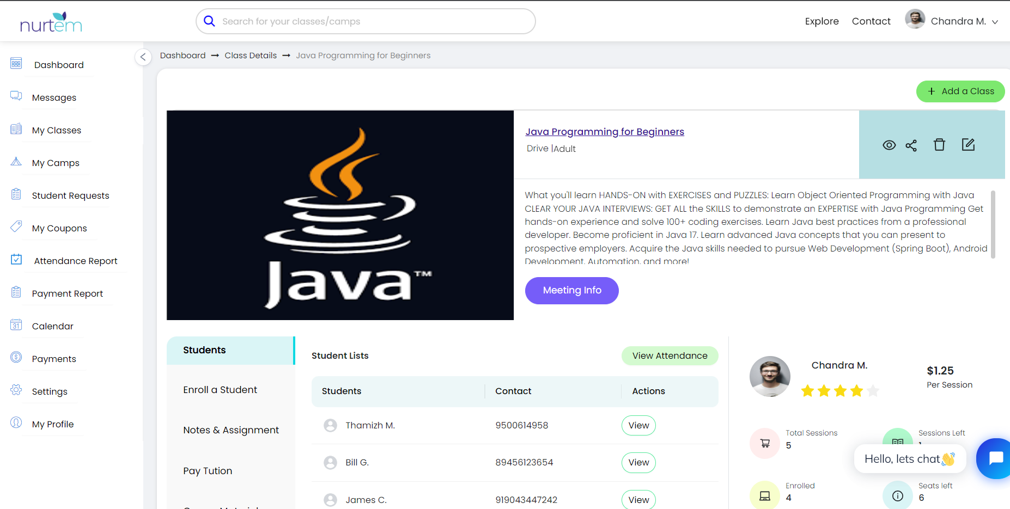
Task: Open the Enroll a Student tab
Action: coord(220,390)
